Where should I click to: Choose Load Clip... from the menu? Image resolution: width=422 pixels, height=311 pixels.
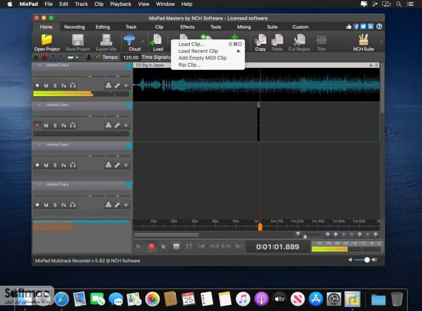[208, 44]
